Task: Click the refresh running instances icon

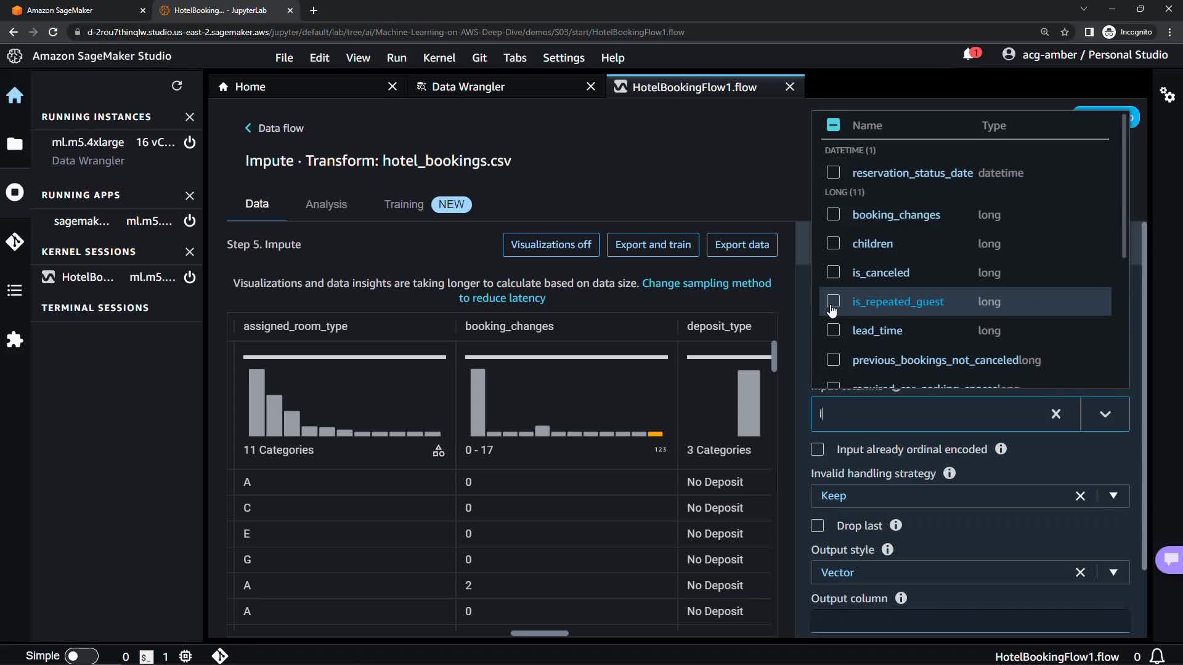Action: point(177,86)
